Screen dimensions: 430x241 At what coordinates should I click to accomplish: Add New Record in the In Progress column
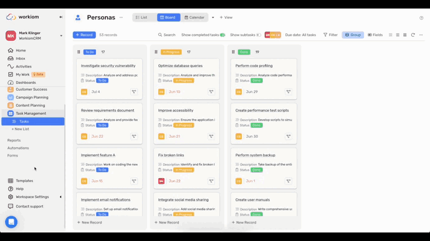167,222
